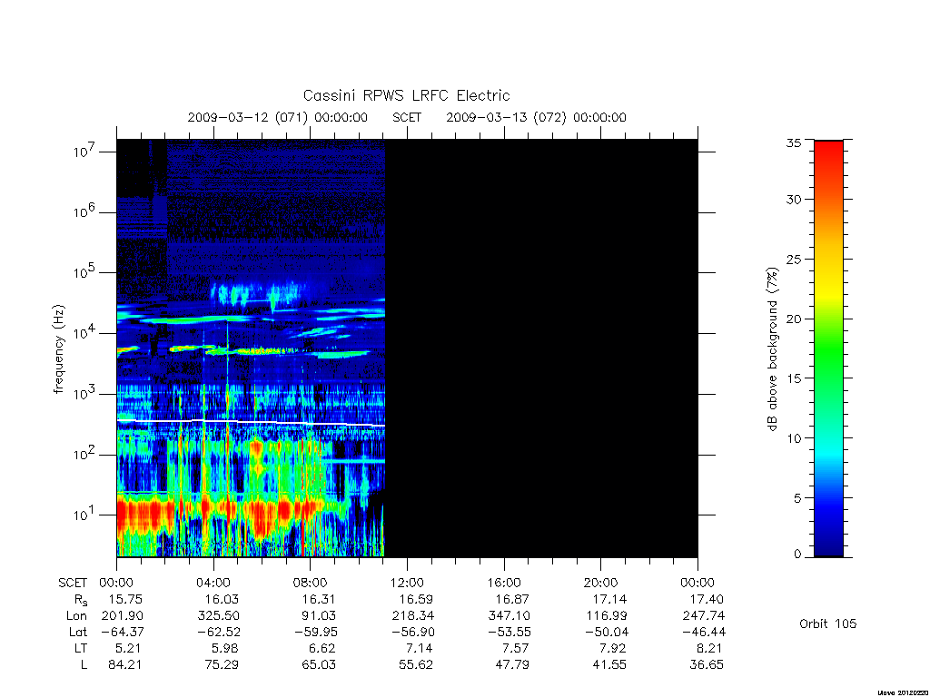Click the SCET label between the two dates
The height and width of the screenshot is (697, 930).
[x=407, y=117]
